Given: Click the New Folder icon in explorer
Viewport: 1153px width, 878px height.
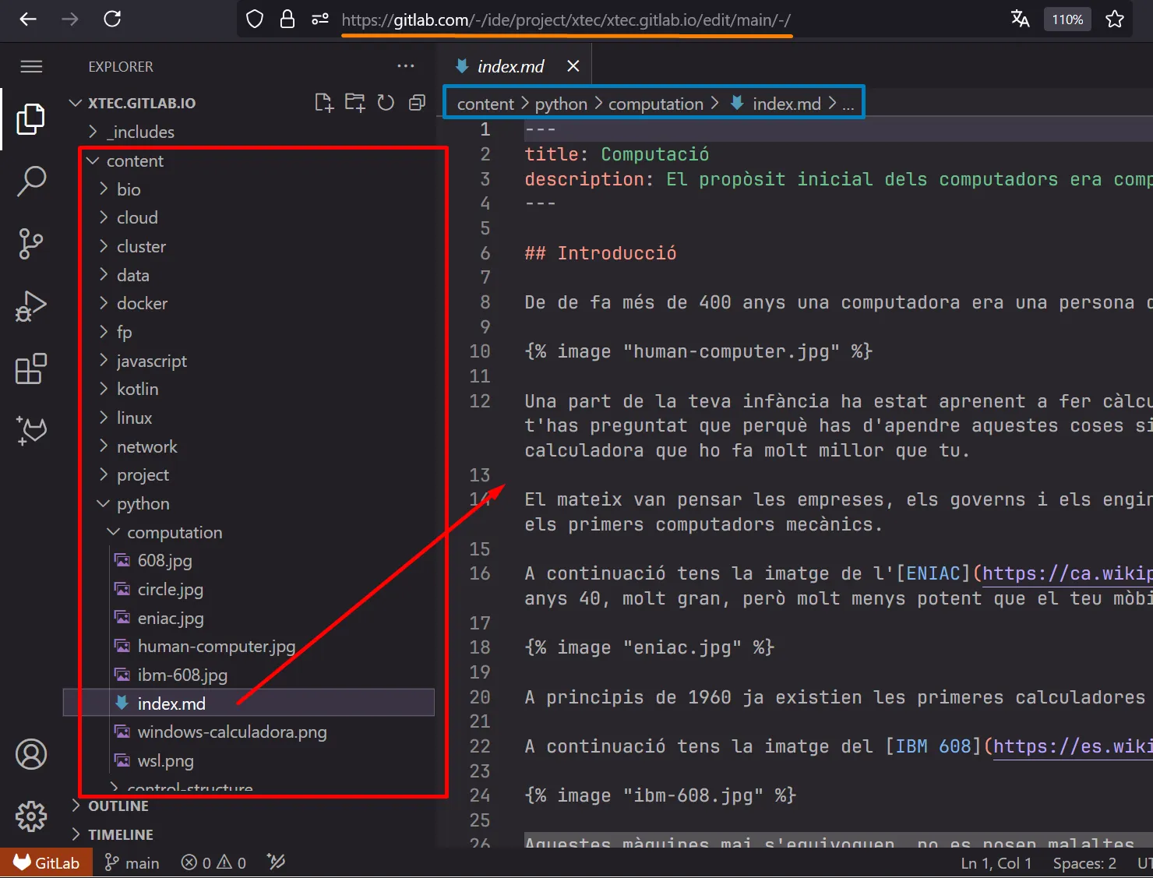Looking at the screenshot, I should [355, 103].
